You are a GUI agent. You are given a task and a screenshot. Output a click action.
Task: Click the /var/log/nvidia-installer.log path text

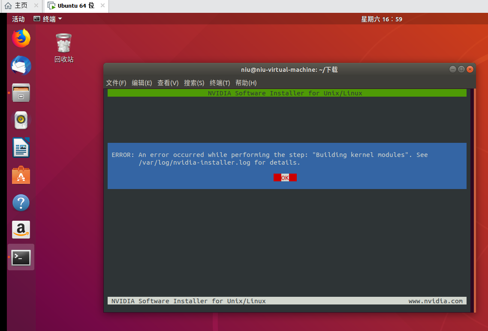pos(195,163)
